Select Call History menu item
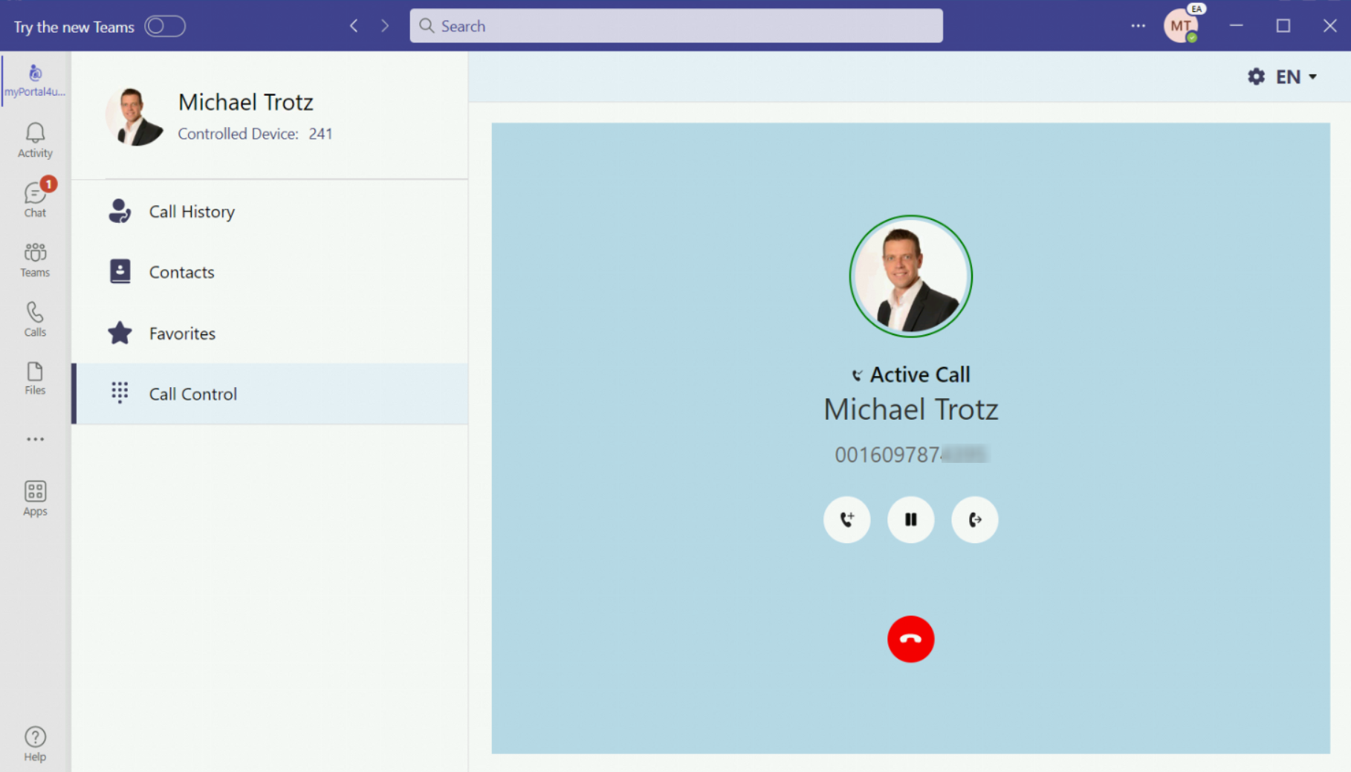The width and height of the screenshot is (1351, 772). [x=270, y=211]
